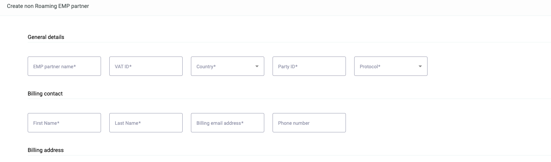The height and width of the screenshot is (162, 551).
Task: Click the Billing email address field
Action: pyautogui.click(x=228, y=123)
